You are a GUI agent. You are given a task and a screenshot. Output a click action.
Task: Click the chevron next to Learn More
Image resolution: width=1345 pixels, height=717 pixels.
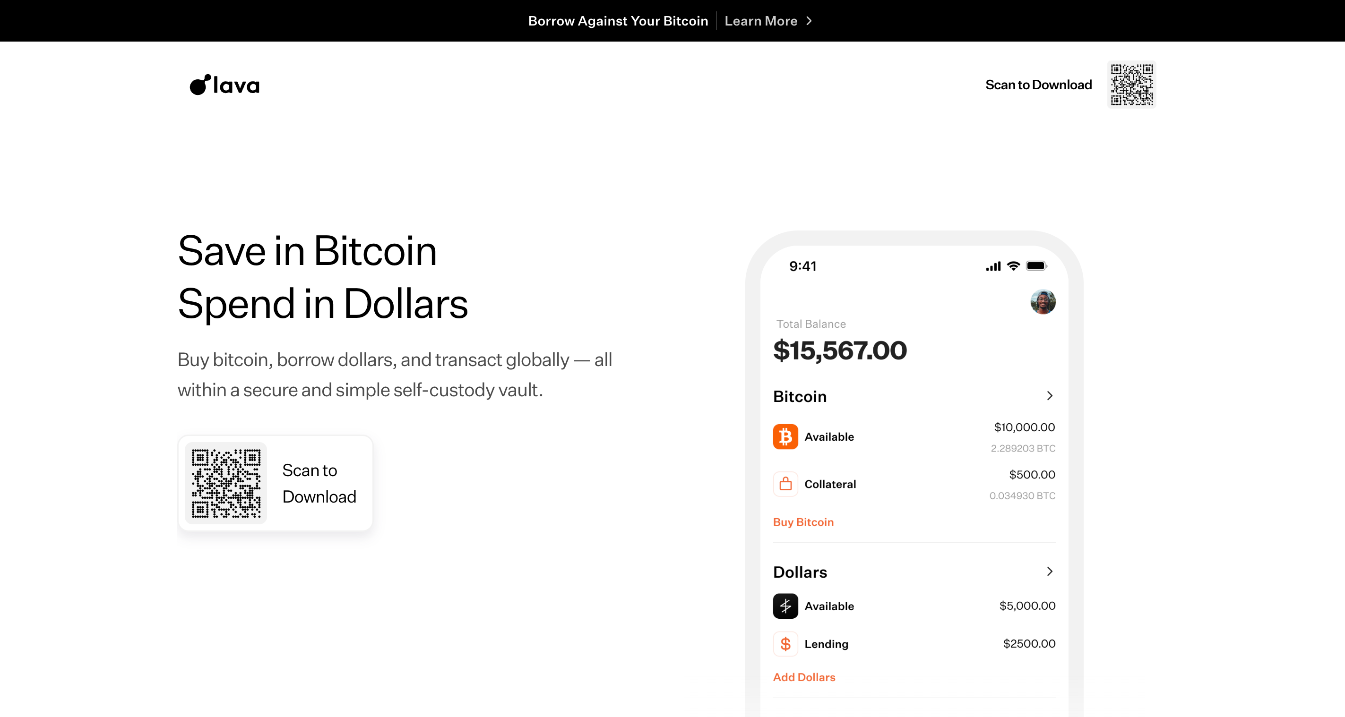coord(809,21)
